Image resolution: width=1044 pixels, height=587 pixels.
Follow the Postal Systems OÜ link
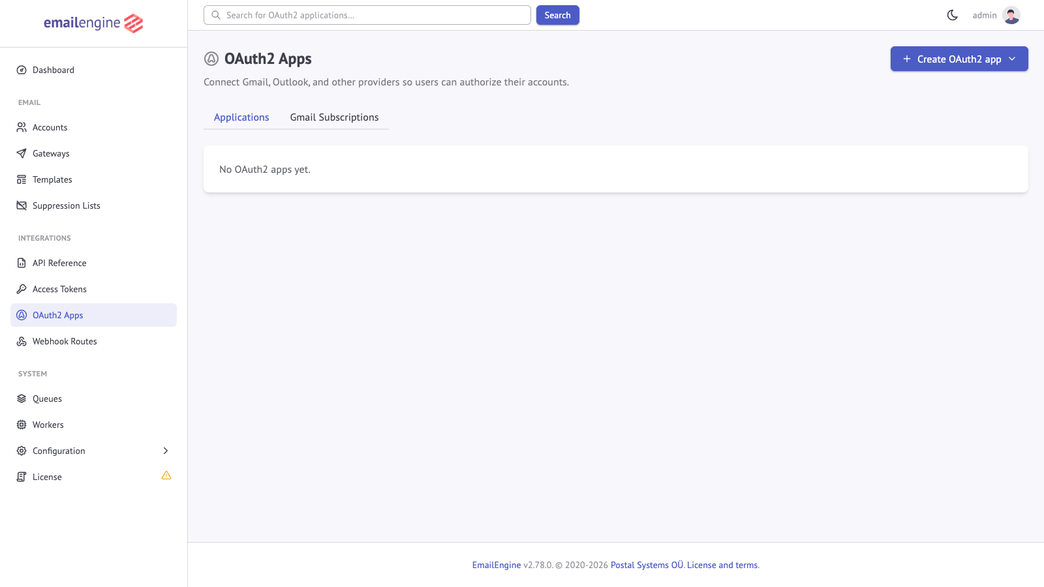(x=647, y=565)
